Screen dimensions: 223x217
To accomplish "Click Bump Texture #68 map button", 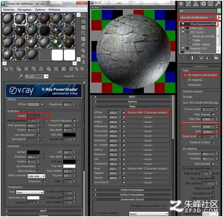I will click(x=148, y=169).
